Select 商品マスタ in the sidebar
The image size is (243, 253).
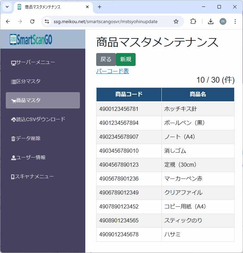click(43, 100)
